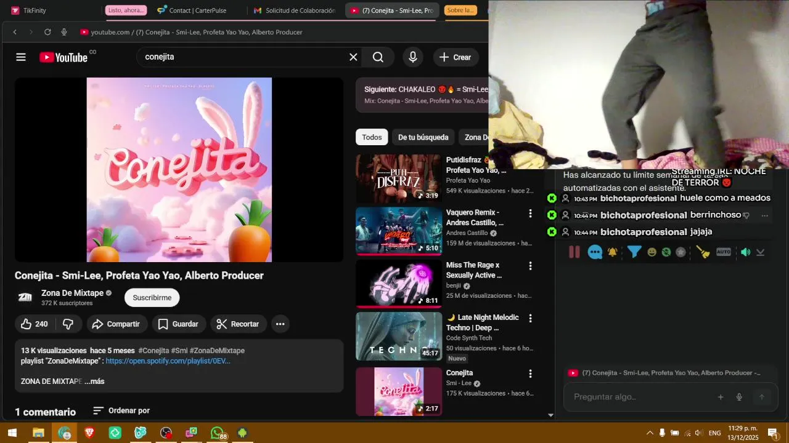Click the #ZonaDeMixtape hashtag
Viewport: 789px width, 443px height.
(217, 351)
